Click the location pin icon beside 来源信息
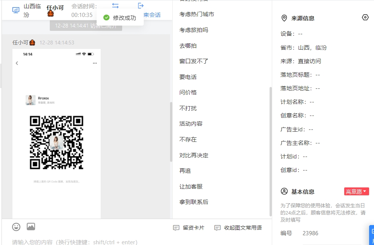The image size is (374, 245). coord(284,18)
